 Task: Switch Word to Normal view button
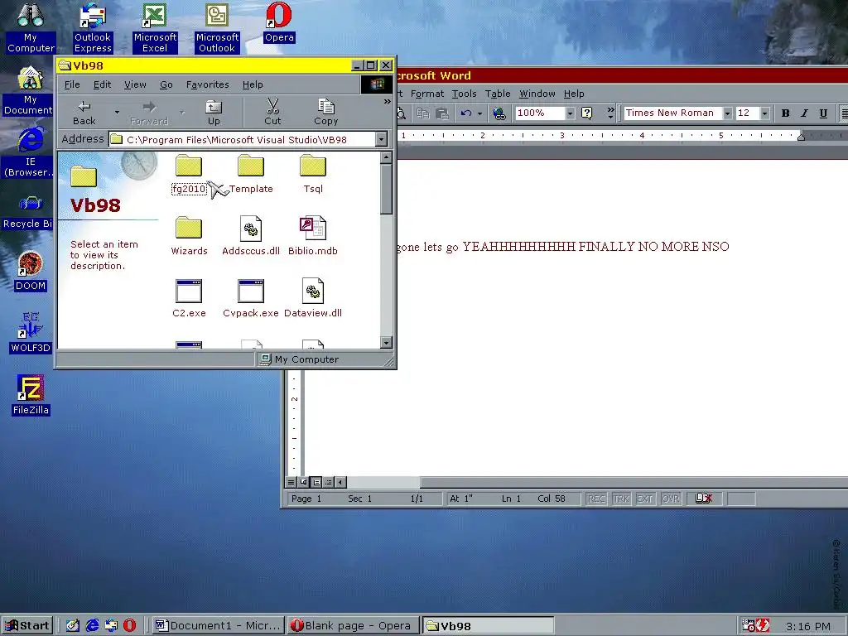coord(291,482)
